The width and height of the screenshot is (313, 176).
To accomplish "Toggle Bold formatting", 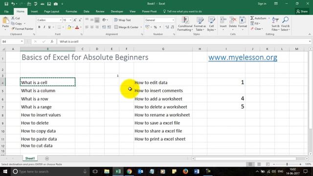I will click(39, 27).
